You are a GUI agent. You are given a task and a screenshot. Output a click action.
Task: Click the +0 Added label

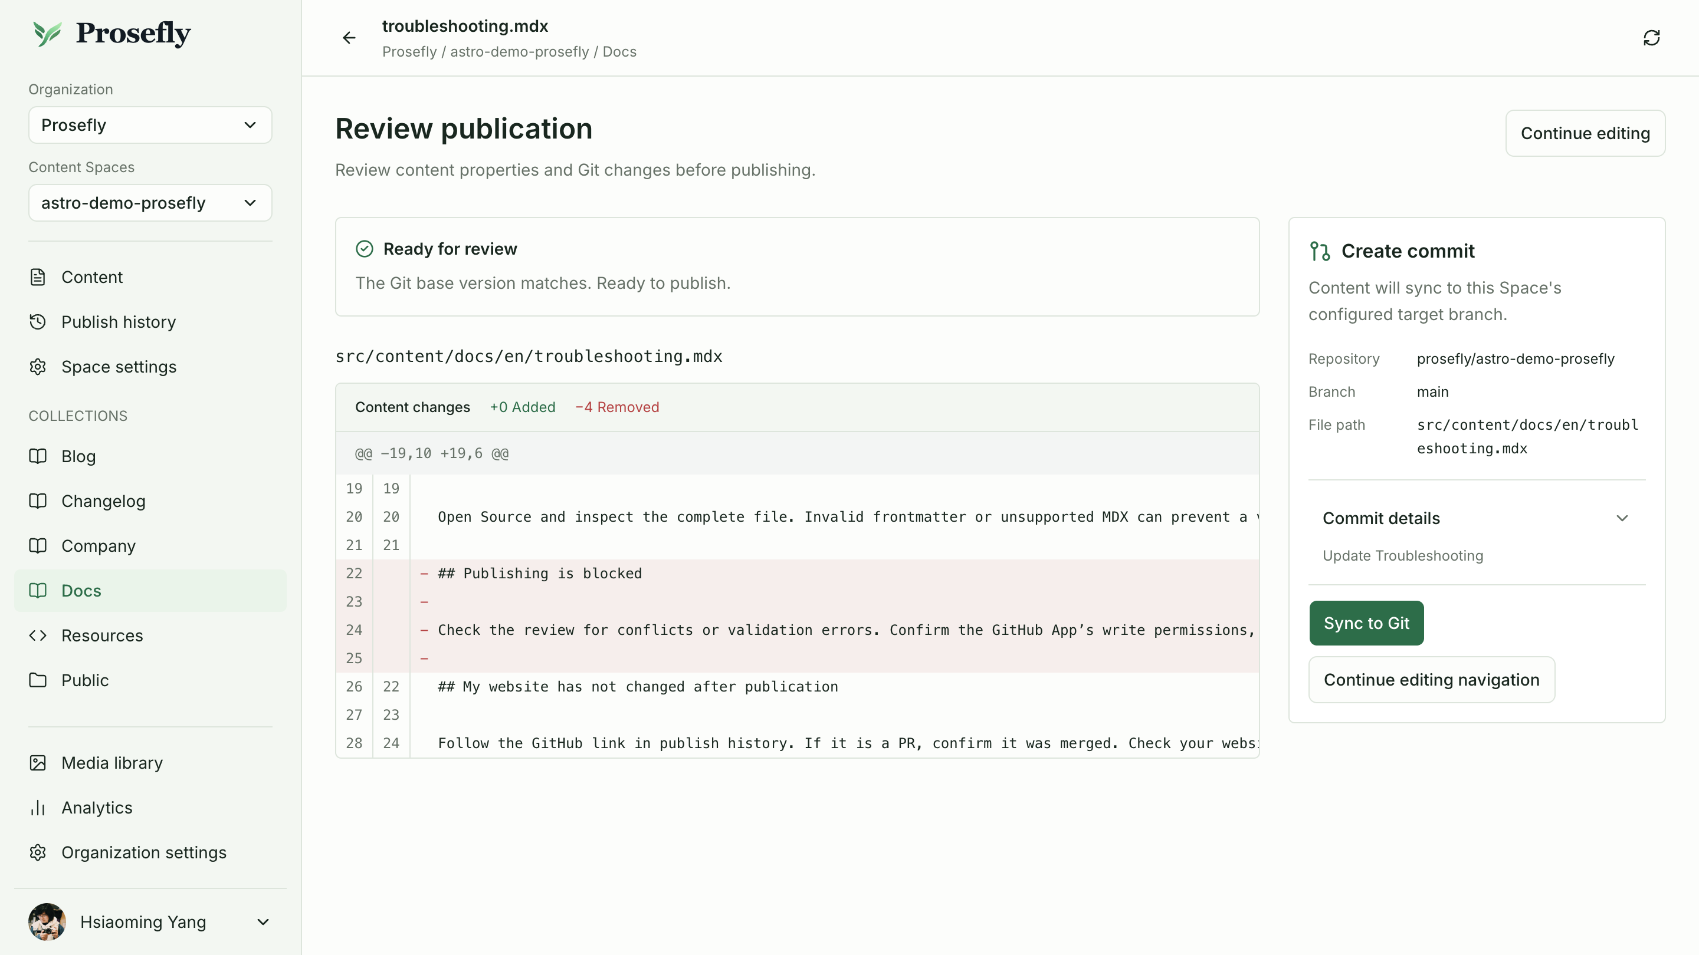[522, 407]
